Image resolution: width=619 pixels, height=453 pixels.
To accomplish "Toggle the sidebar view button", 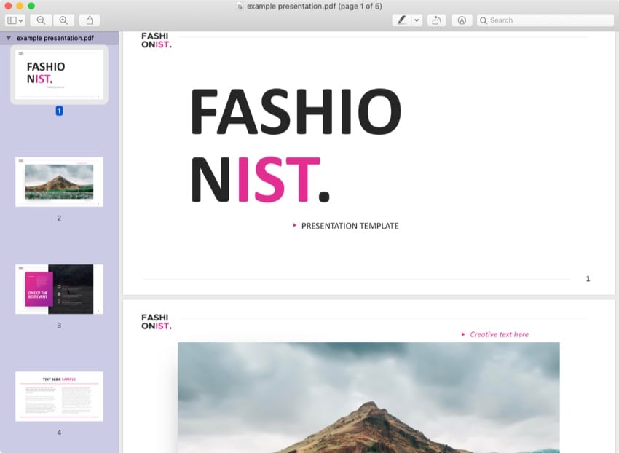I will click(x=12, y=20).
